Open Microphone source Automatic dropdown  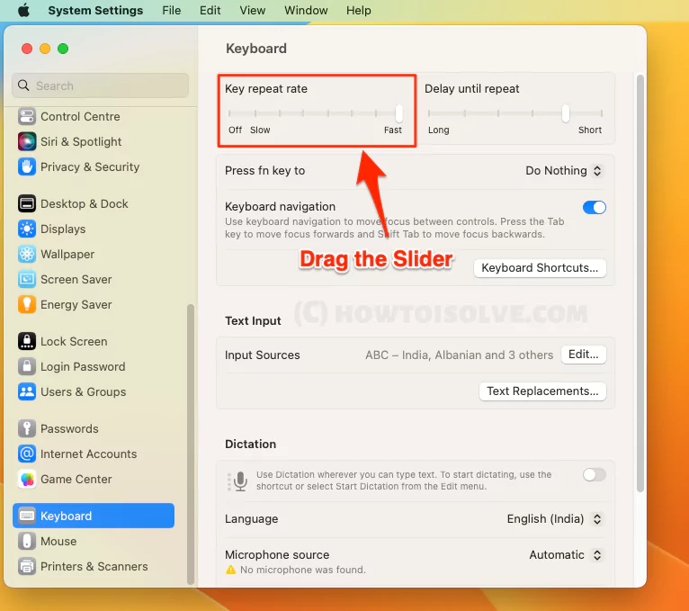tap(566, 555)
